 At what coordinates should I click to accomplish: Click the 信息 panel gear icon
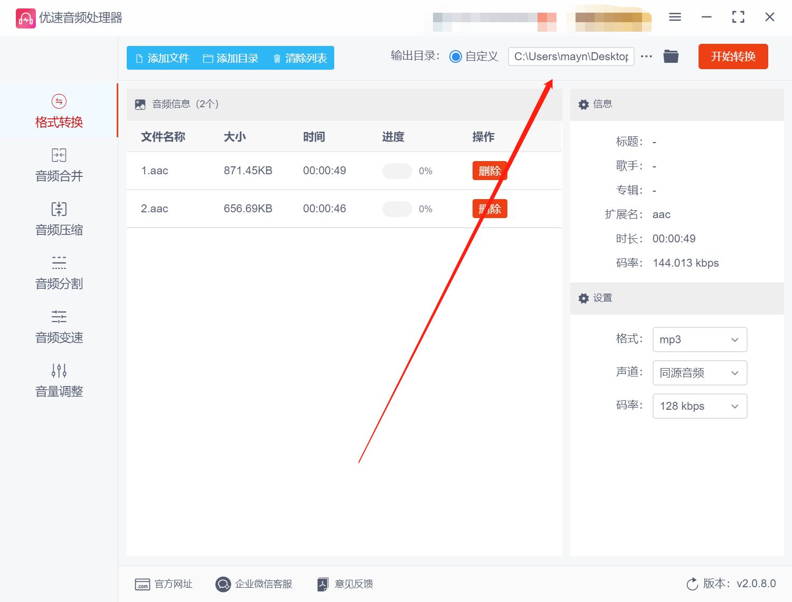click(x=583, y=104)
